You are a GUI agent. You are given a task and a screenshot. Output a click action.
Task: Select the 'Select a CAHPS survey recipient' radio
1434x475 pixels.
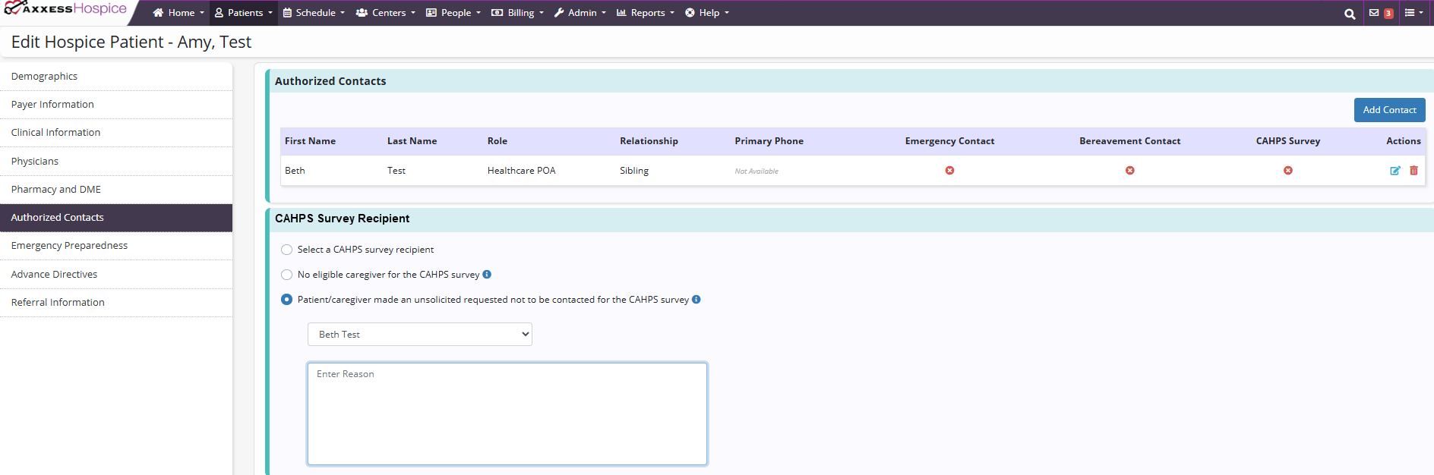286,250
